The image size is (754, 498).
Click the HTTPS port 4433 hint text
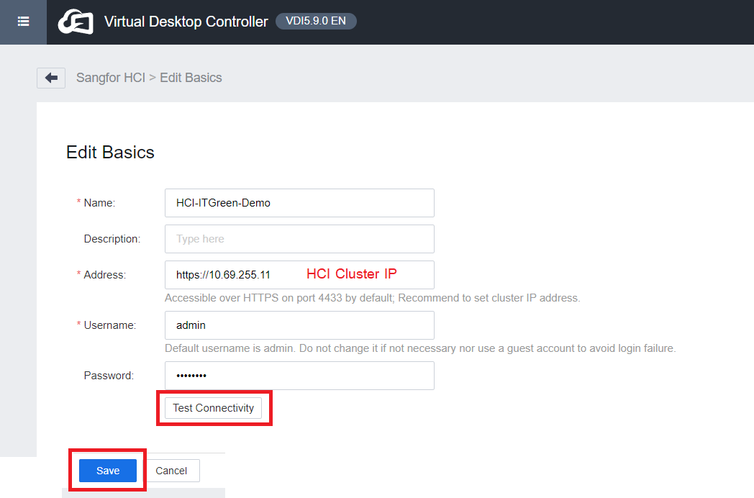(x=372, y=299)
